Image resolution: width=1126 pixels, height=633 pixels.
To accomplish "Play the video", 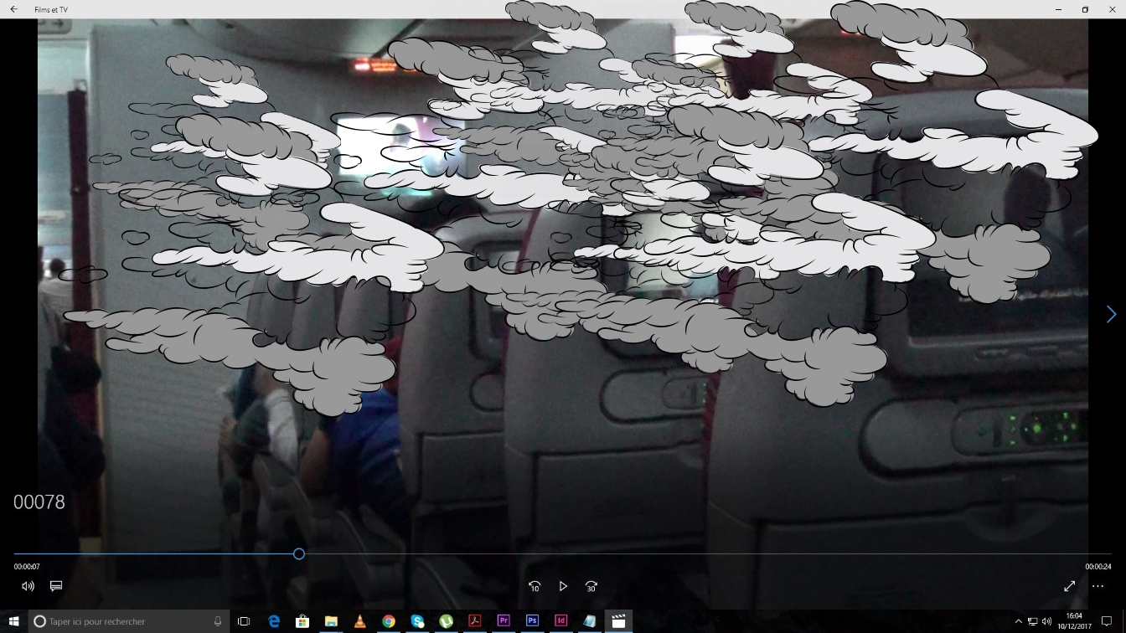I will pos(563,586).
